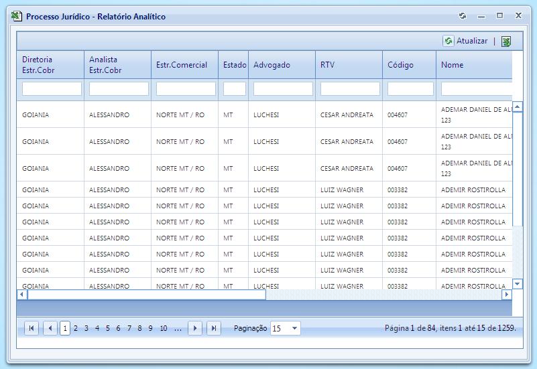Open the Paginação page size dropdown
The image size is (537, 369).
295,328
